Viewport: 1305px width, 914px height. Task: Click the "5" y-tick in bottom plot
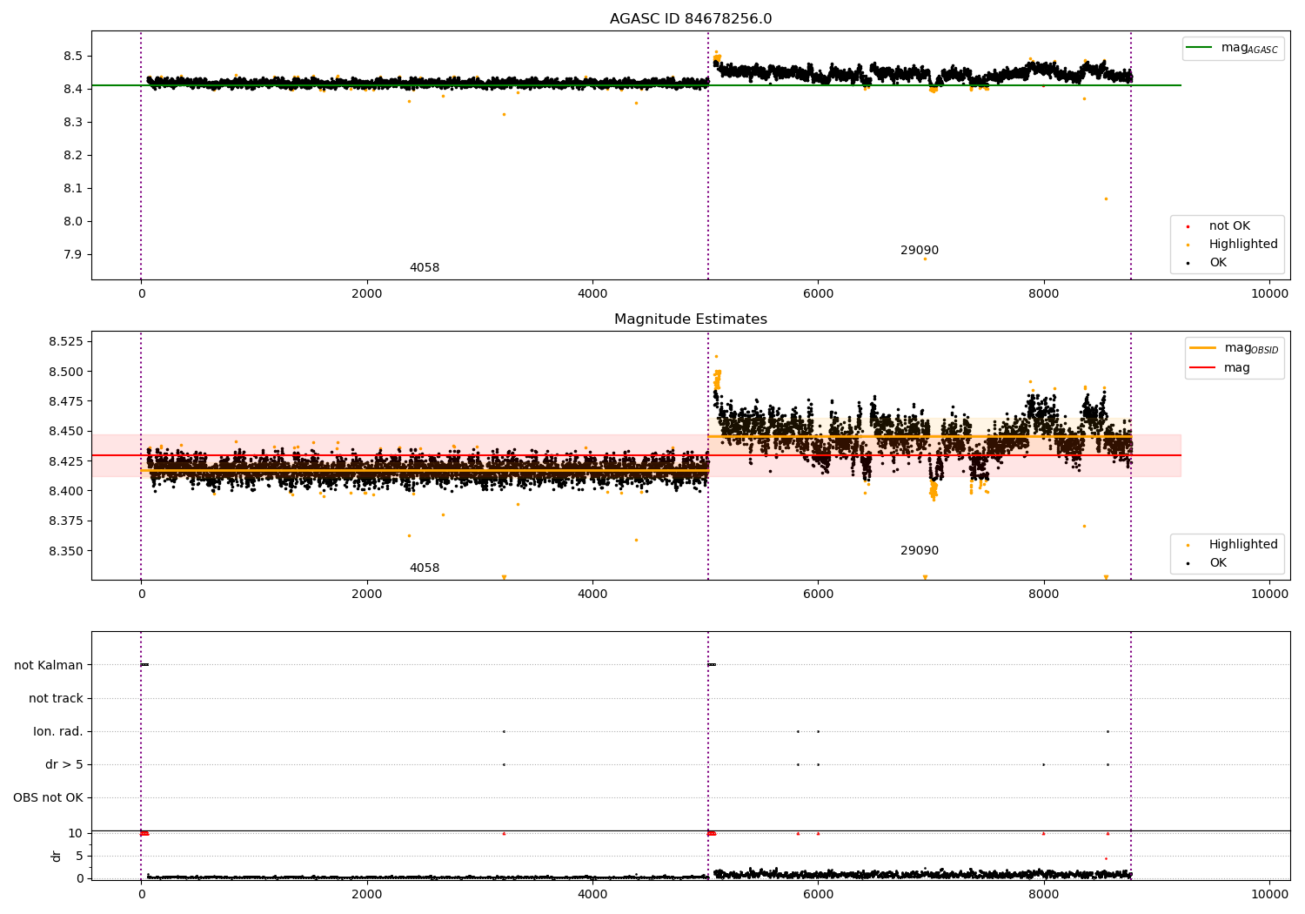(79, 856)
